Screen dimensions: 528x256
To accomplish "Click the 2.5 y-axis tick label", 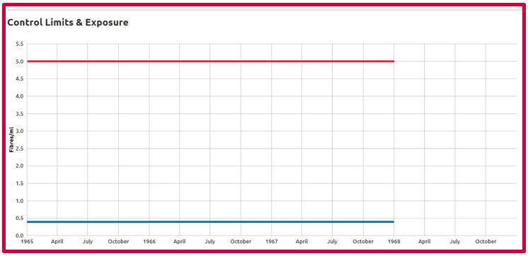I will (19, 149).
